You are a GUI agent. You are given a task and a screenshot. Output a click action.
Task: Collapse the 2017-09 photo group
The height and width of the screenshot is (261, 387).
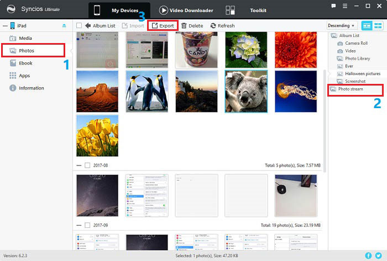pyautogui.click(x=79, y=225)
